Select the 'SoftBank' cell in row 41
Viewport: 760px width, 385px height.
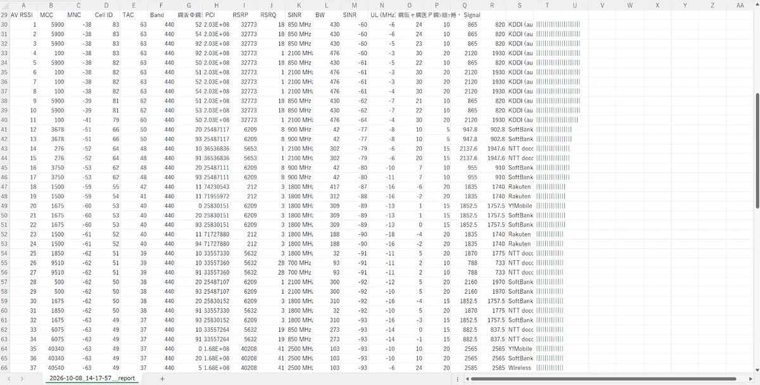(x=519, y=129)
